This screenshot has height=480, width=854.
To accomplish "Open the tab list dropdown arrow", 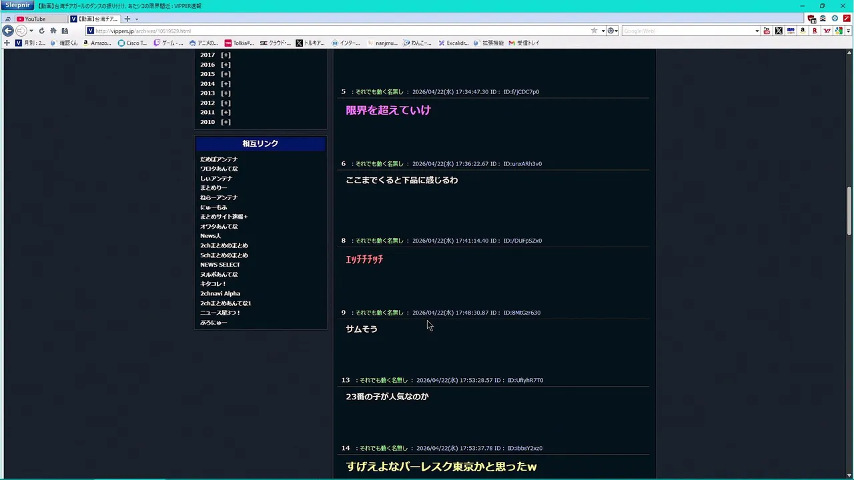I will coord(137,19).
